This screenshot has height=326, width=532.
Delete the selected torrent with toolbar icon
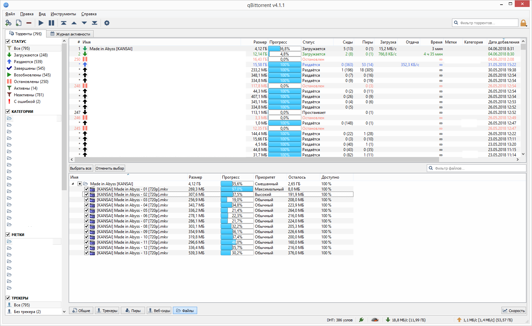(29, 23)
